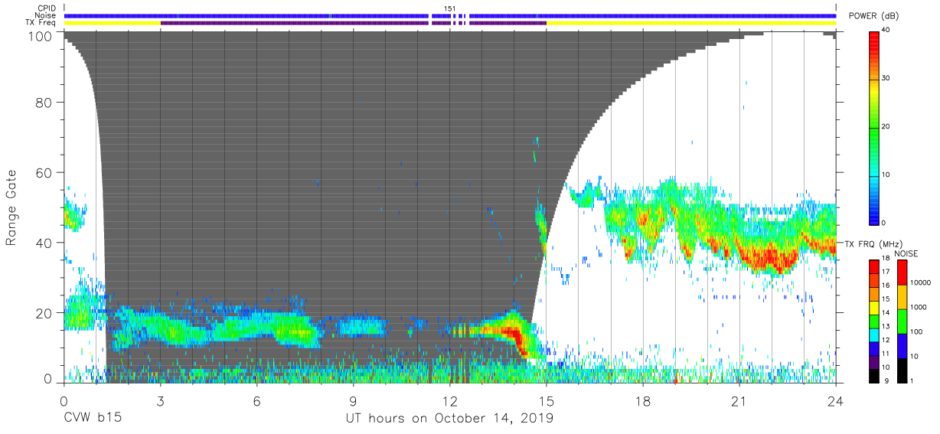
Task: Click the 3 tick on the UT hours axis
Action: pos(161,401)
